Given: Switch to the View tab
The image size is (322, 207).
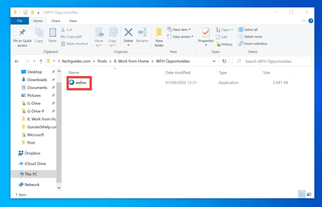Looking at the screenshot, I should [73, 21].
